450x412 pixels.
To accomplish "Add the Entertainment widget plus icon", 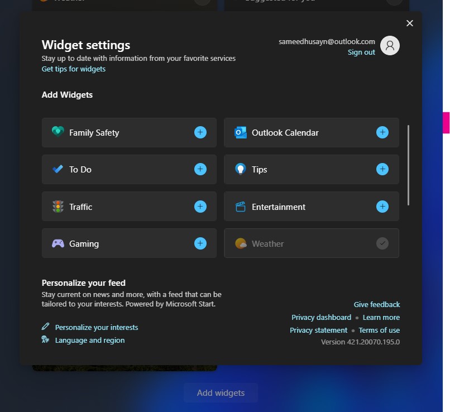I will pos(382,207).
